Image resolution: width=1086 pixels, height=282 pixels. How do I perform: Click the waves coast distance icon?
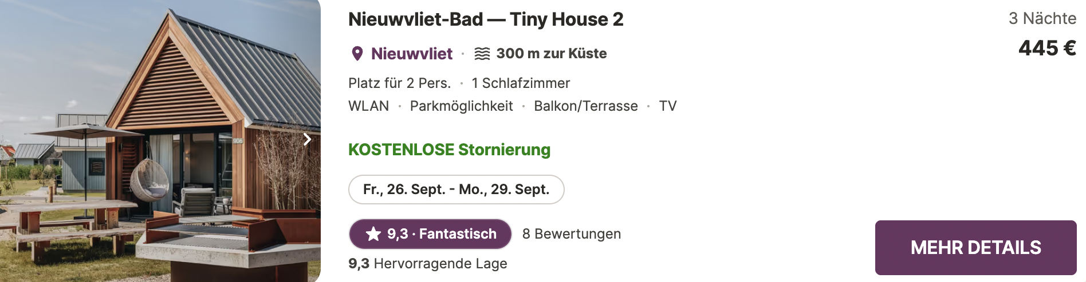482,54
